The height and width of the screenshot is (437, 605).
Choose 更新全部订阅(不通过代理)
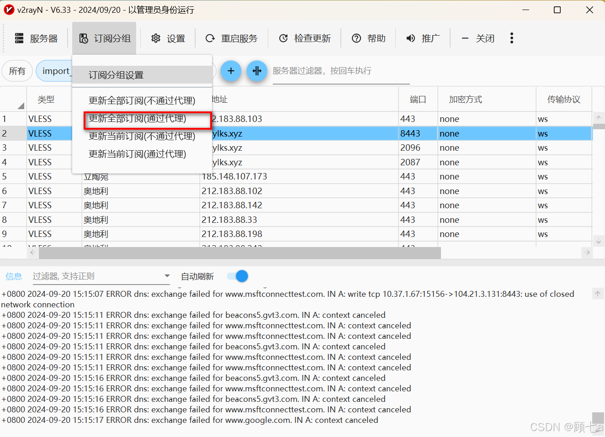[x=142, y=100]
